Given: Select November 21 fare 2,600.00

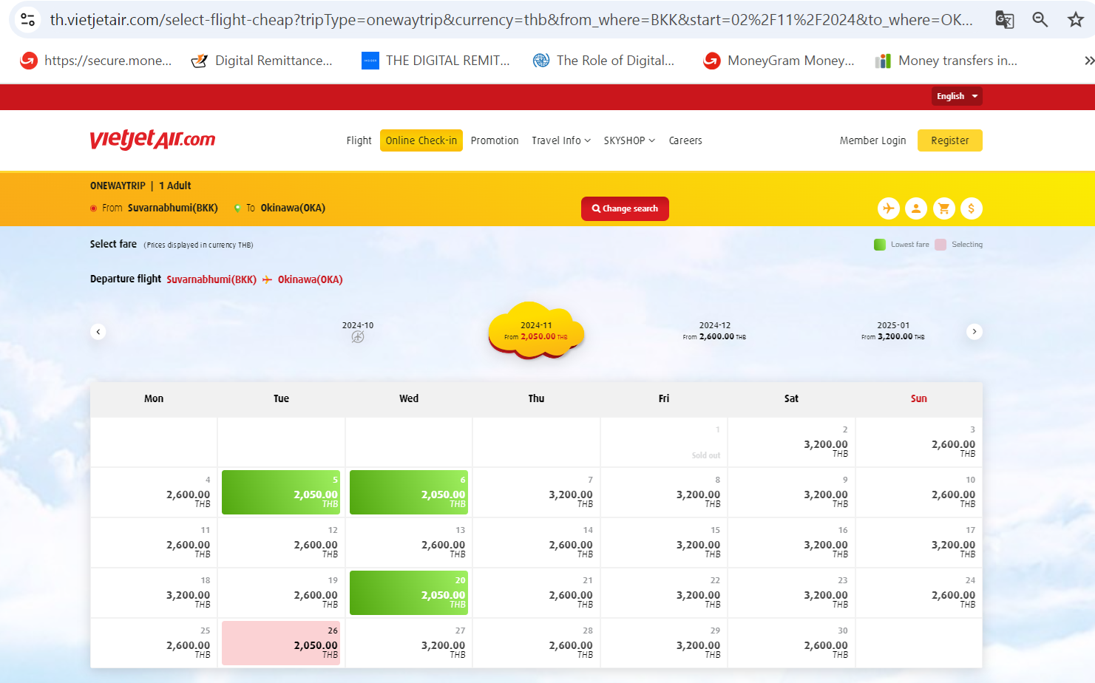Looking at the screenshot, I should click(x=536, y=593).
